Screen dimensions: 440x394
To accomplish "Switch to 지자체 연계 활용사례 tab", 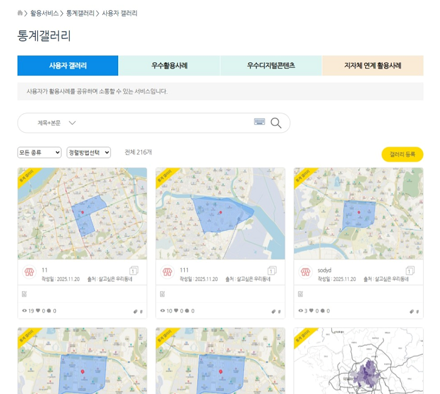I will pos(373,65).
